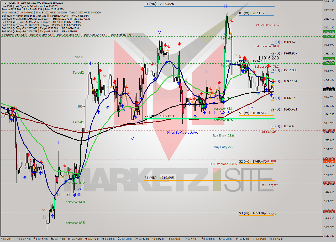Click the 'R1 (D) | 1917.886' label
Viewport: 336px width, 242px height.
click(284, 70)
